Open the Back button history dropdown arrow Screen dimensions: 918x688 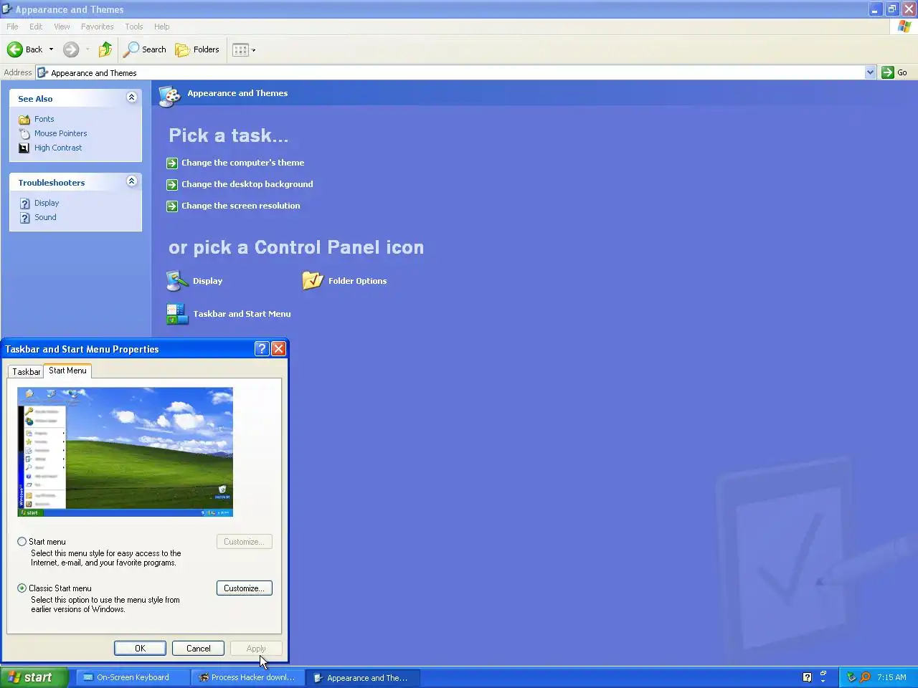[x=51, y=49]
